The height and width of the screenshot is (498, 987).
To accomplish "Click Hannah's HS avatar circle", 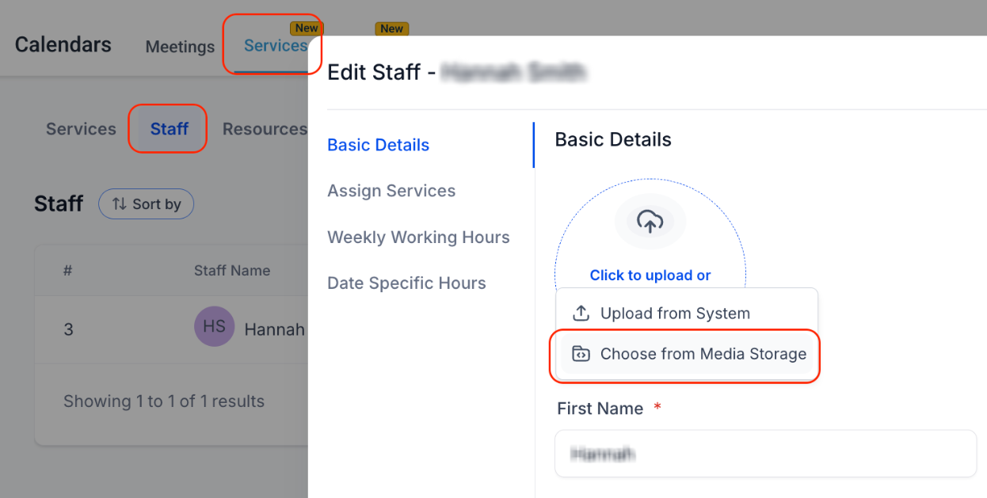I will [214, 326].
